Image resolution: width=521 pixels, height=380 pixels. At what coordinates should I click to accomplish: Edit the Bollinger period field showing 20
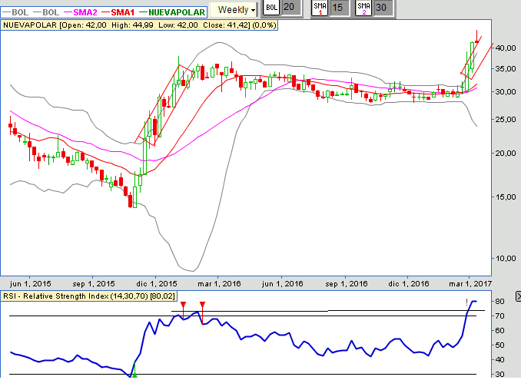click(289, 8)
